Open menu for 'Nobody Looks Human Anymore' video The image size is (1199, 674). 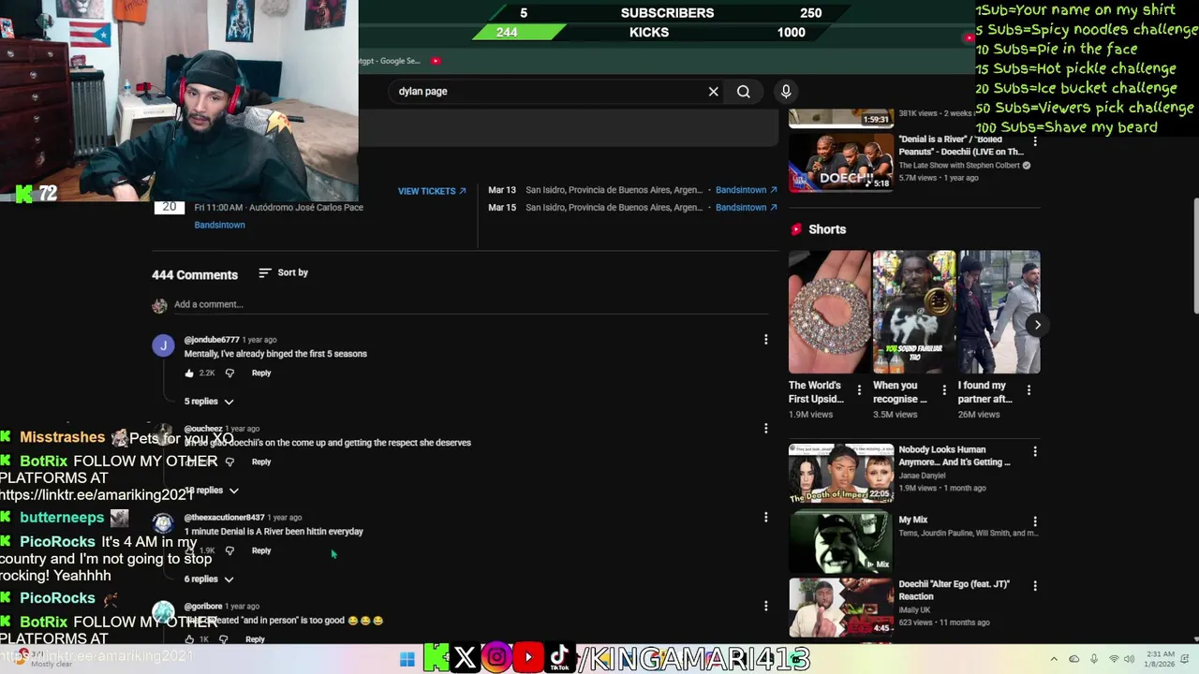[x=1035, y=451]
